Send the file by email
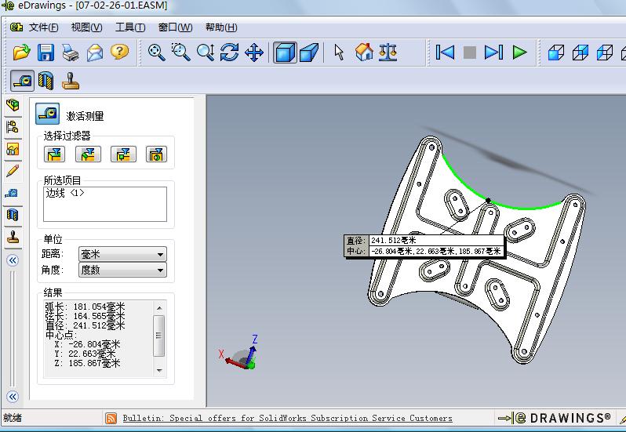Viewport: 626px width, 432px height. click(x=95, y=53)
